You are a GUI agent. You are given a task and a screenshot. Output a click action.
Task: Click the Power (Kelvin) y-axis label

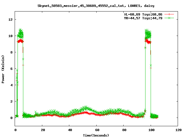[3, 69]
